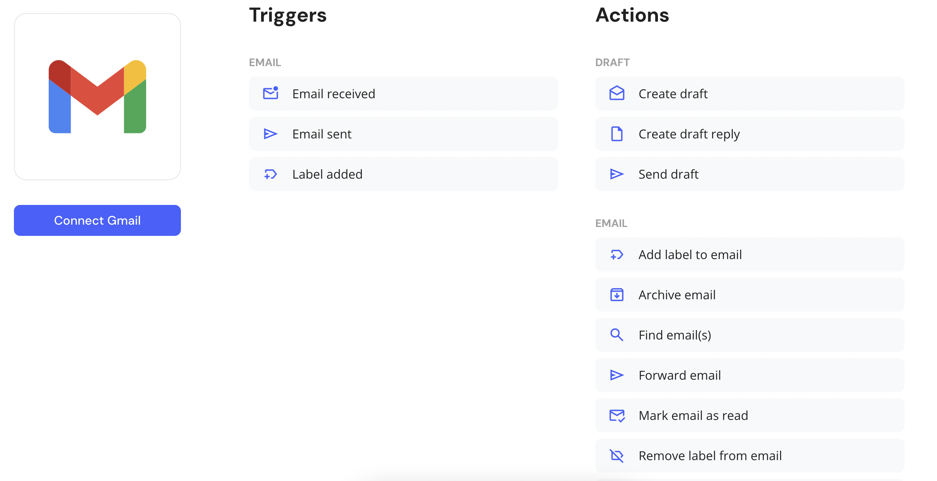Click the Send draft arrow icon
937x481 pixels.
pyautogui.click(x=617, y=174)
